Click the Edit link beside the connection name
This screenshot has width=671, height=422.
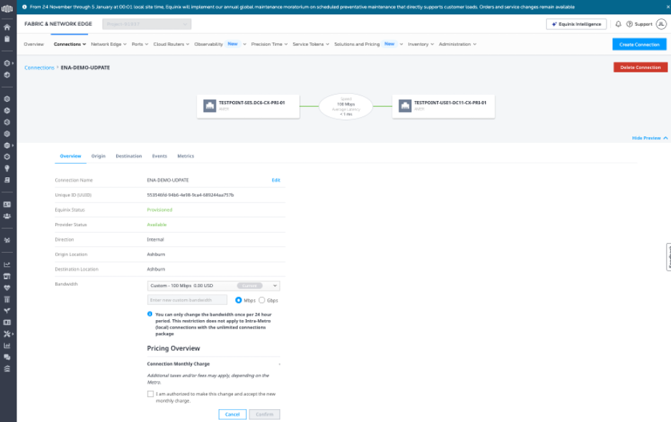tap(276, 180)
